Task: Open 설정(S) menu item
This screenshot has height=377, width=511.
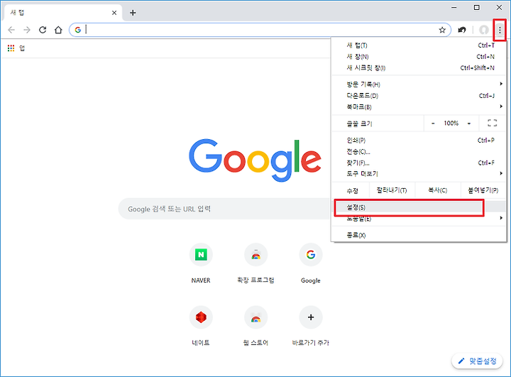Action: pyautogui.click(x=419, y=207)
